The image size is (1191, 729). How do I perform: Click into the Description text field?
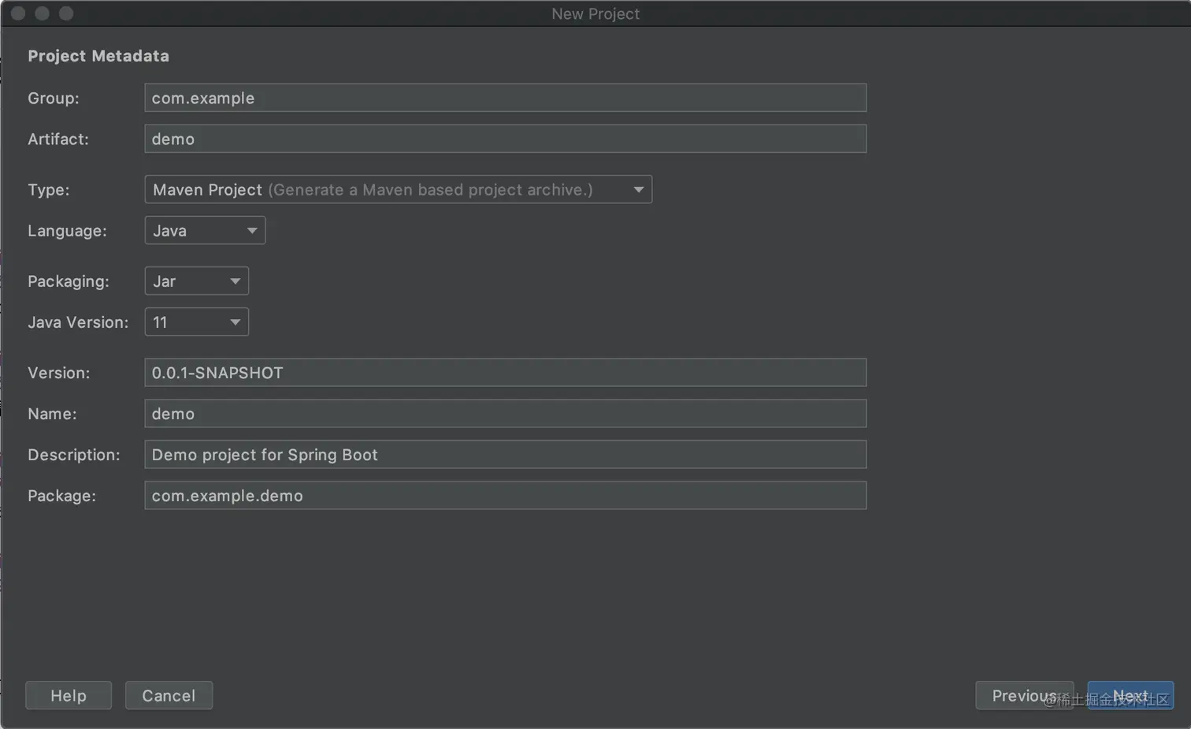coord(505,455)
